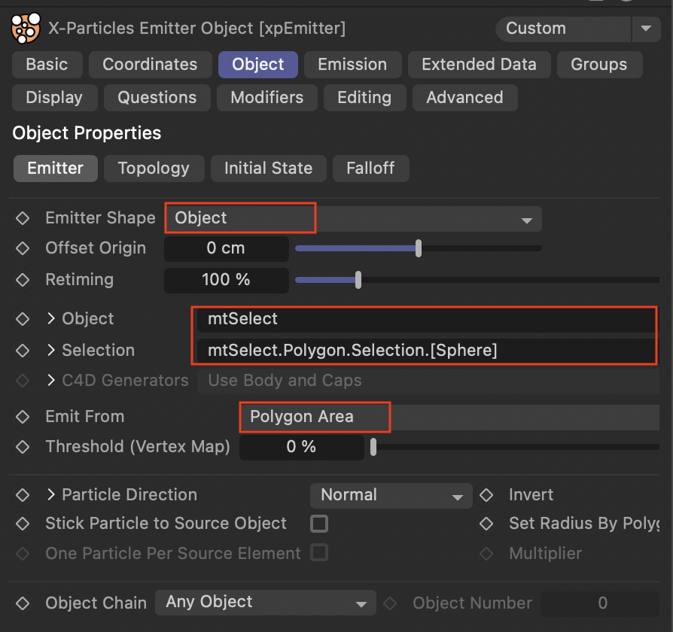Screen dimensions: 673x632
Task: Click the xpEmitter object icon
Action: coord(26,29)
